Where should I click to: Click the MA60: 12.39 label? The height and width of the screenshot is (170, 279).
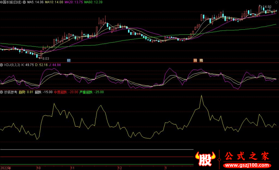click(x=93, y=2)
